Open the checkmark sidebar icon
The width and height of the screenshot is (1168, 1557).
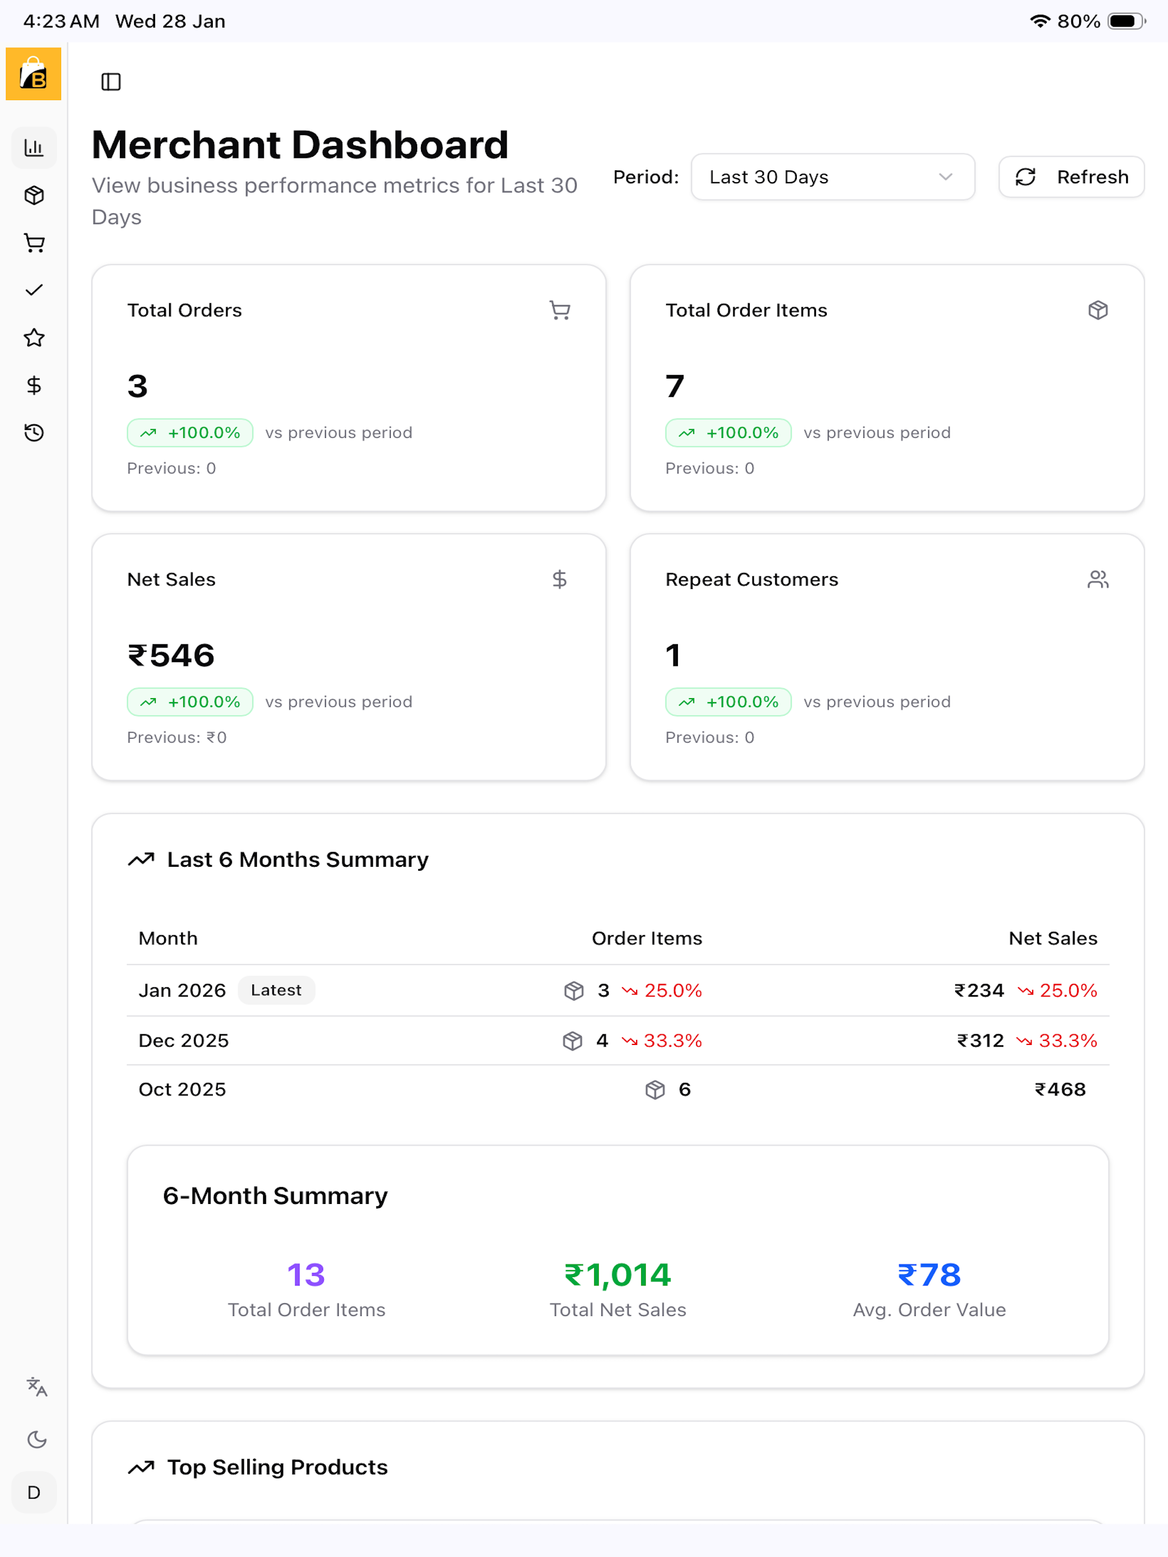tap(34, 290)
